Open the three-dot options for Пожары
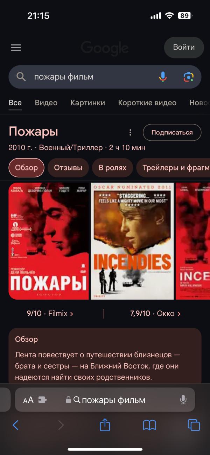 pos(130,132)
